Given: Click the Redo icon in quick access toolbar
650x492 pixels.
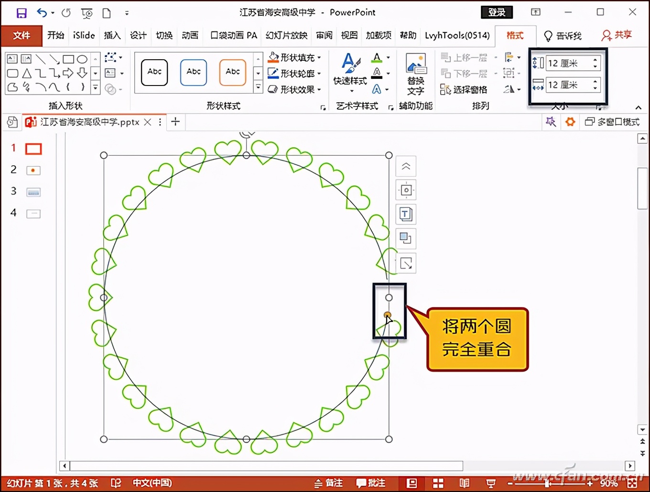Looking at the screenshot, I should [x=66, y=13].
